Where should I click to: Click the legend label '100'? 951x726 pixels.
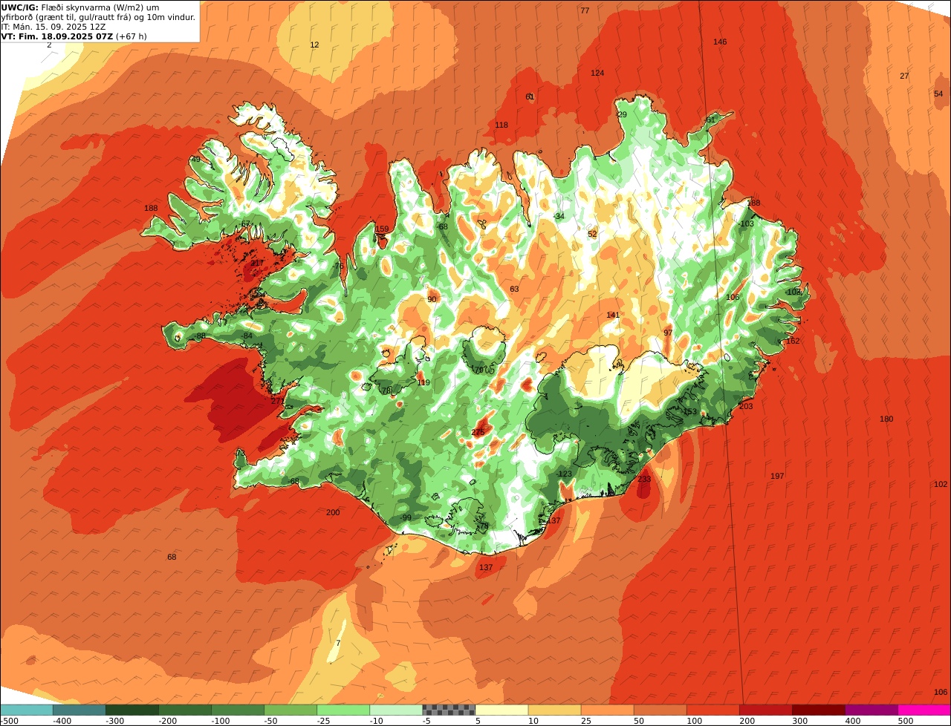[x=695, y=720]
